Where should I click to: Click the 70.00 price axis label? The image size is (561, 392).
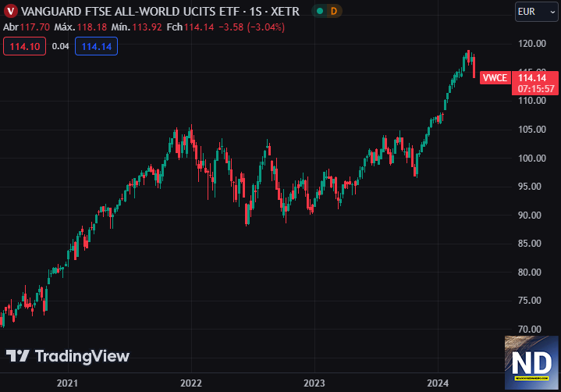tap(530, 329)
